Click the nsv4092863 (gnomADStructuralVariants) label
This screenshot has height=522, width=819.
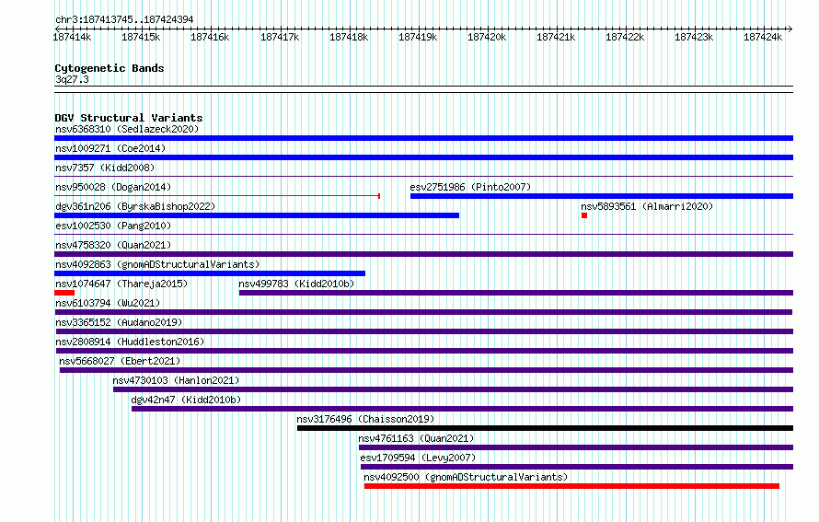coord(157,264)
